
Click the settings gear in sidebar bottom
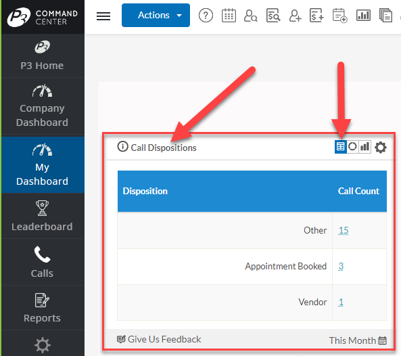pyautogui.click(x=43, y=345)
